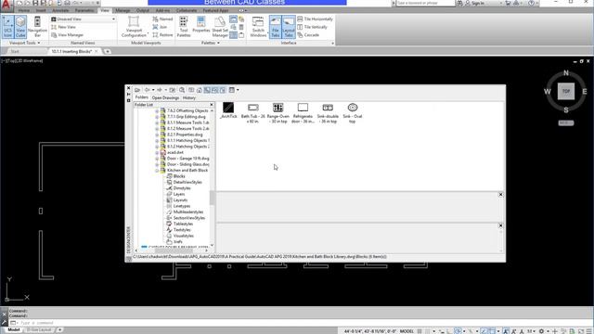
Task: Click DesignCenter Home icon
Action: 200,90
